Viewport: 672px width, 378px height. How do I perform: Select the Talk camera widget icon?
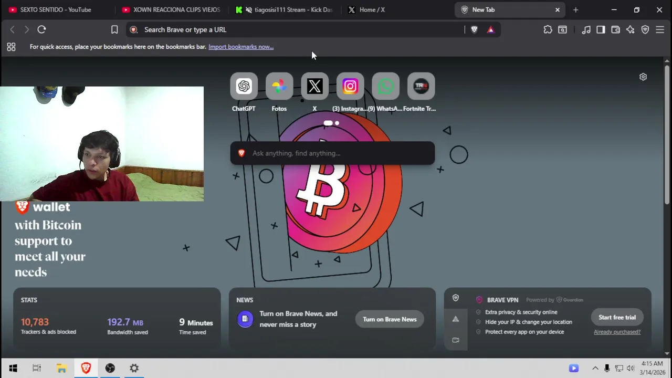[456, 340]
